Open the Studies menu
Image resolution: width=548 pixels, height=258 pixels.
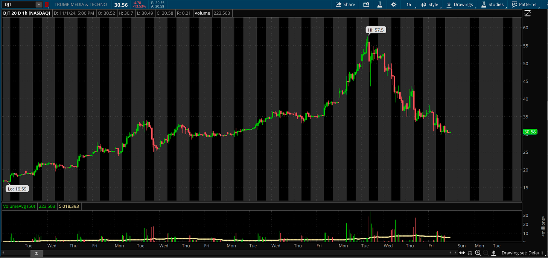492,4
